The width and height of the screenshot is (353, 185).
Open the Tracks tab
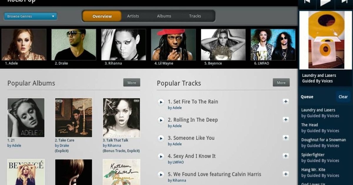coord(195,16)
